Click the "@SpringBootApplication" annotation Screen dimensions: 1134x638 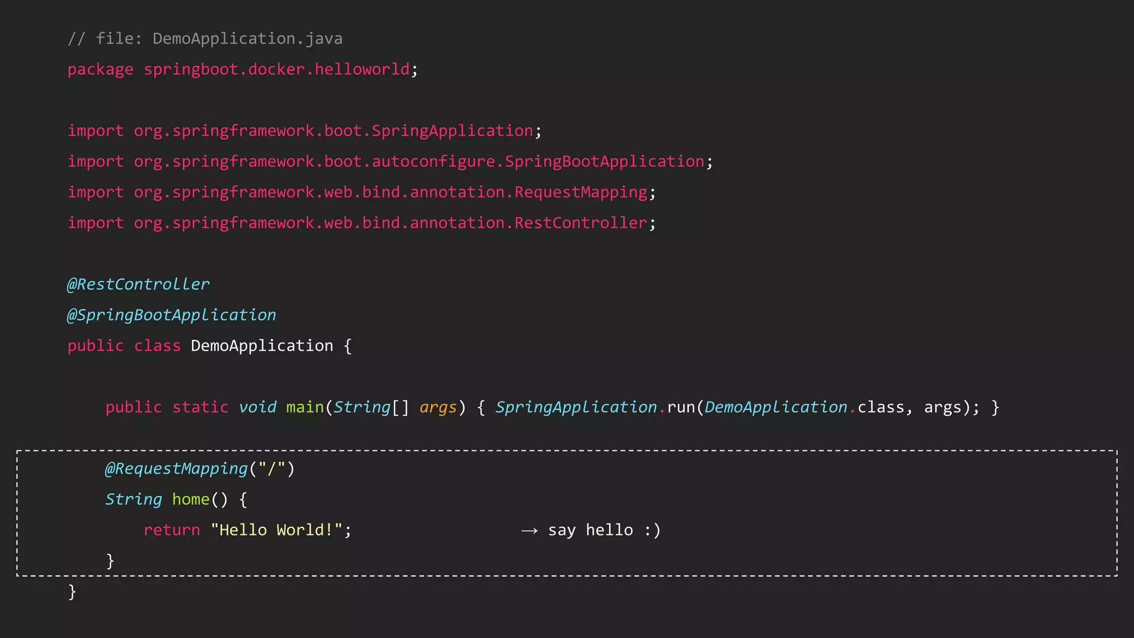point(172,316)
